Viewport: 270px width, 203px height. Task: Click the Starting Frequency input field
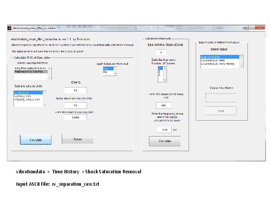76,105
